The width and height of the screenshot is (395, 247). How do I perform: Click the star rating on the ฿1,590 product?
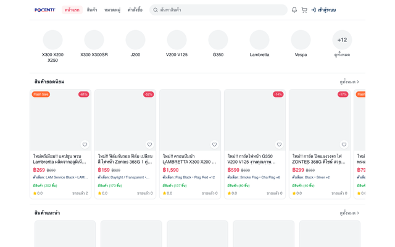coord(167,193)
